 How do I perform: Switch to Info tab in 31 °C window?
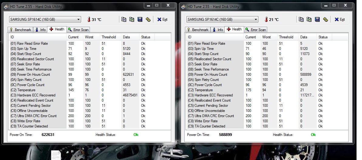[x=40, y=30]
